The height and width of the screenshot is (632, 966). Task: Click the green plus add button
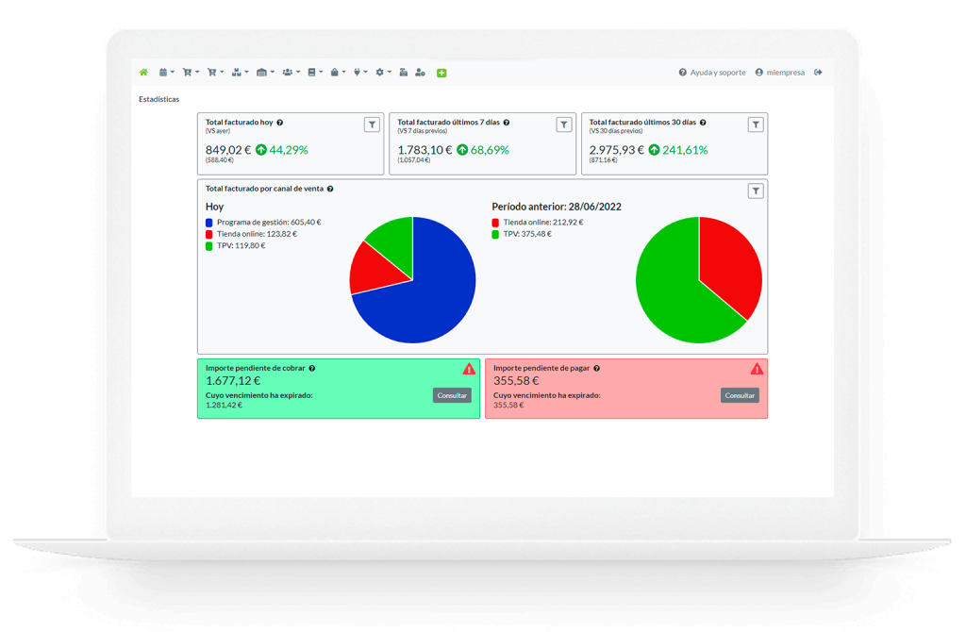[441, 73]
